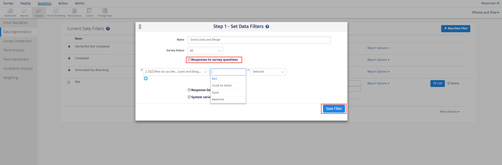Click Terminated Via. Branching filter name

tap(91, 70)
